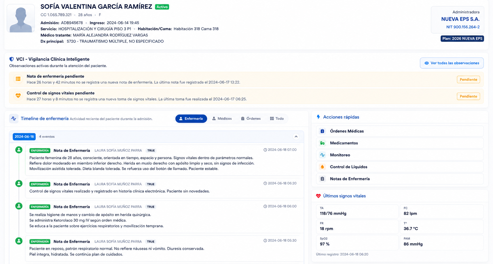Click the FR 18 rpm card
This screenshot has height=264, width=493.
(357, 227)
